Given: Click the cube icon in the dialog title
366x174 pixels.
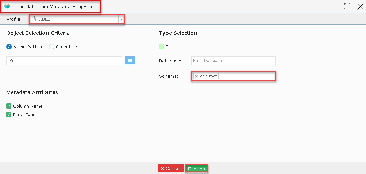Looking at the screenshot, I should pyautogui.click(x=7, y=6).
